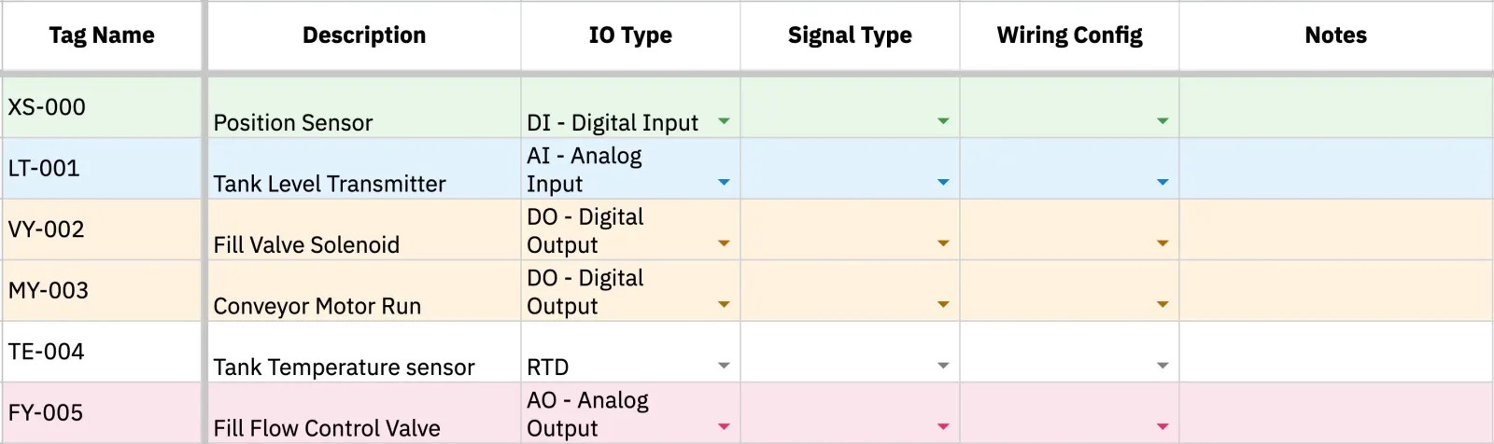This screenshot has width=1494, height=444.
Task: Expand Signal Type dropdown for TE-004 row
Action: (943, 366)
